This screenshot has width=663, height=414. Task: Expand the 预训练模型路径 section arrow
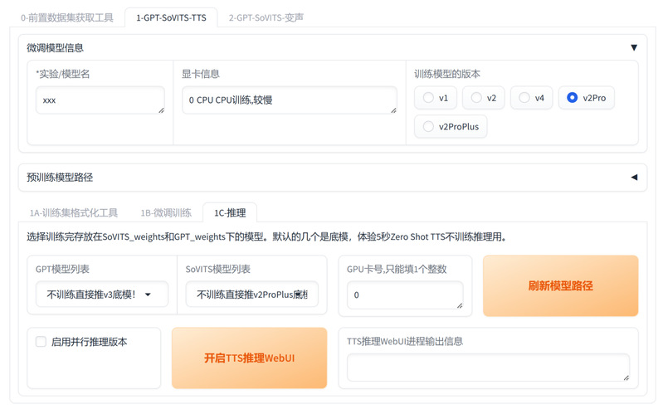click(634, 177)
